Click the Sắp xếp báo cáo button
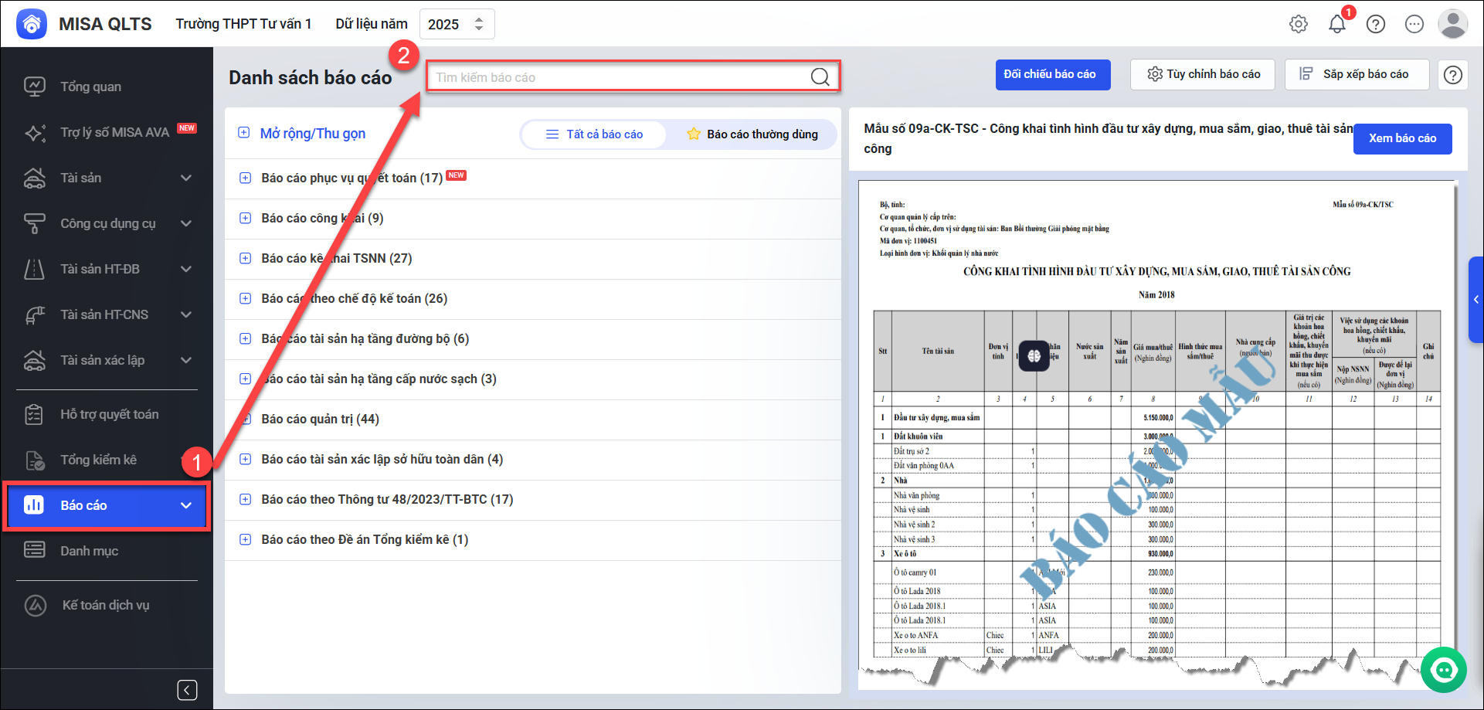 [1357, 75]
